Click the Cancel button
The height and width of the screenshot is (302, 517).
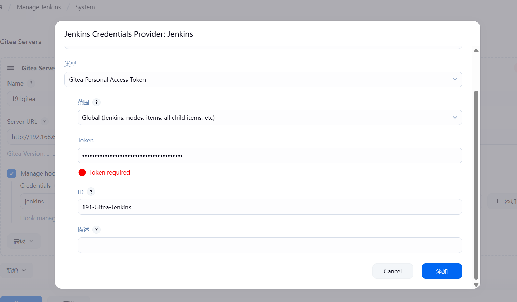[x=393, y=271]
